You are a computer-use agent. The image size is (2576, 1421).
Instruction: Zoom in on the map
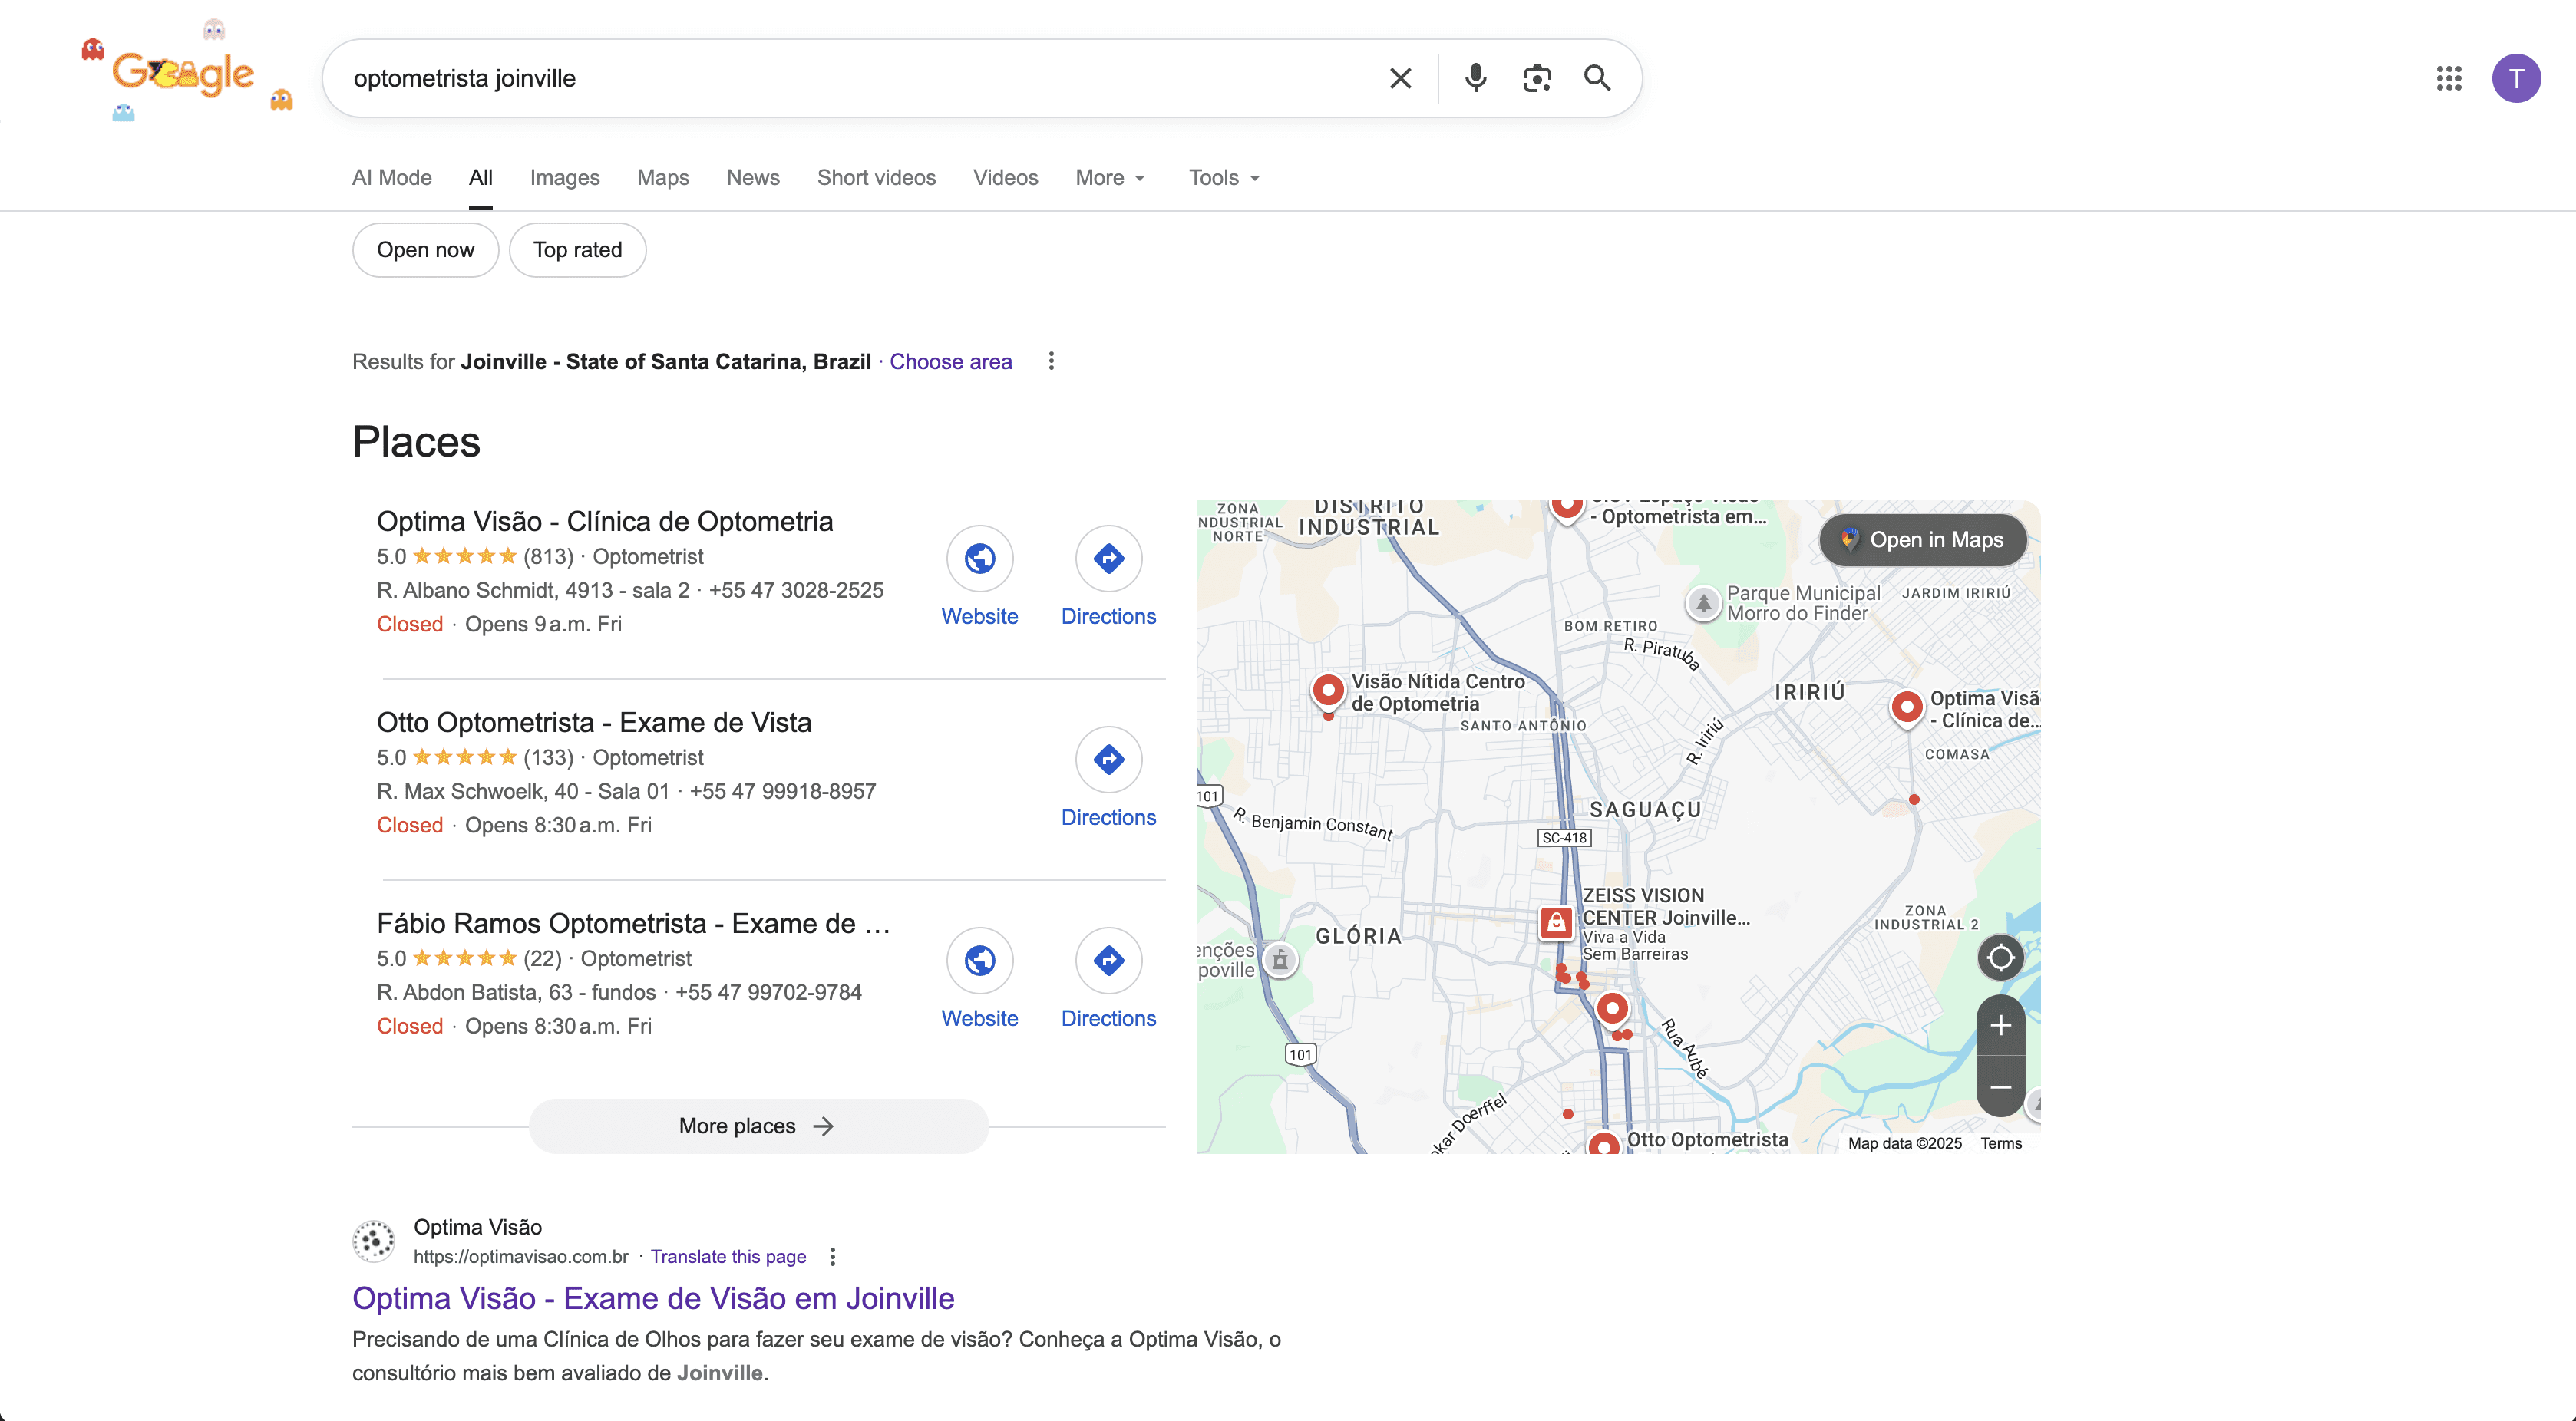(2000, 1025)
